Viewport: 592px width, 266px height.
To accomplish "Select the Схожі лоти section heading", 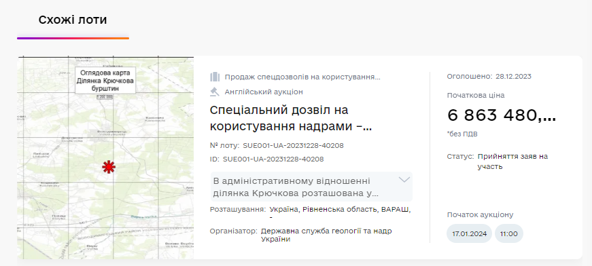I will [73, 20].
